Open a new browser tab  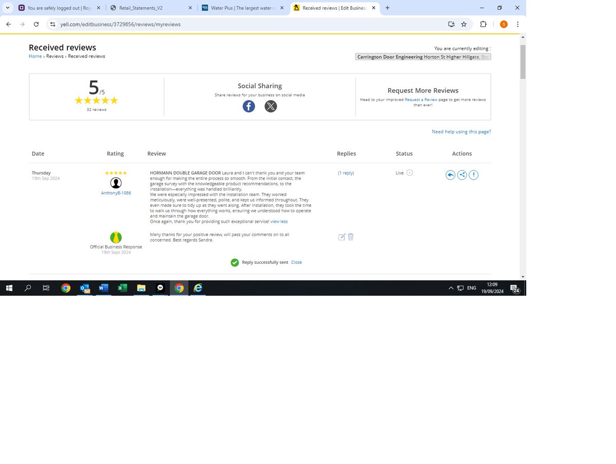[x=387, y=8]
